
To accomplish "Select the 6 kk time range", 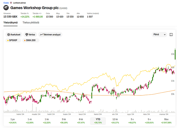I will [x=81, y=121].
